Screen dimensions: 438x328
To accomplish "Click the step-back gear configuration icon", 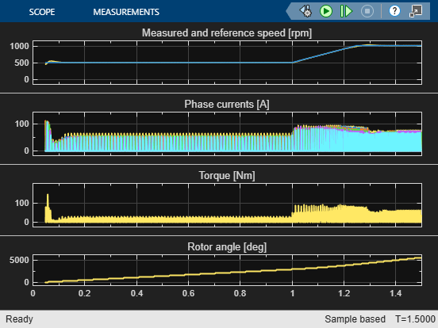I will click(x=305, y=11).
